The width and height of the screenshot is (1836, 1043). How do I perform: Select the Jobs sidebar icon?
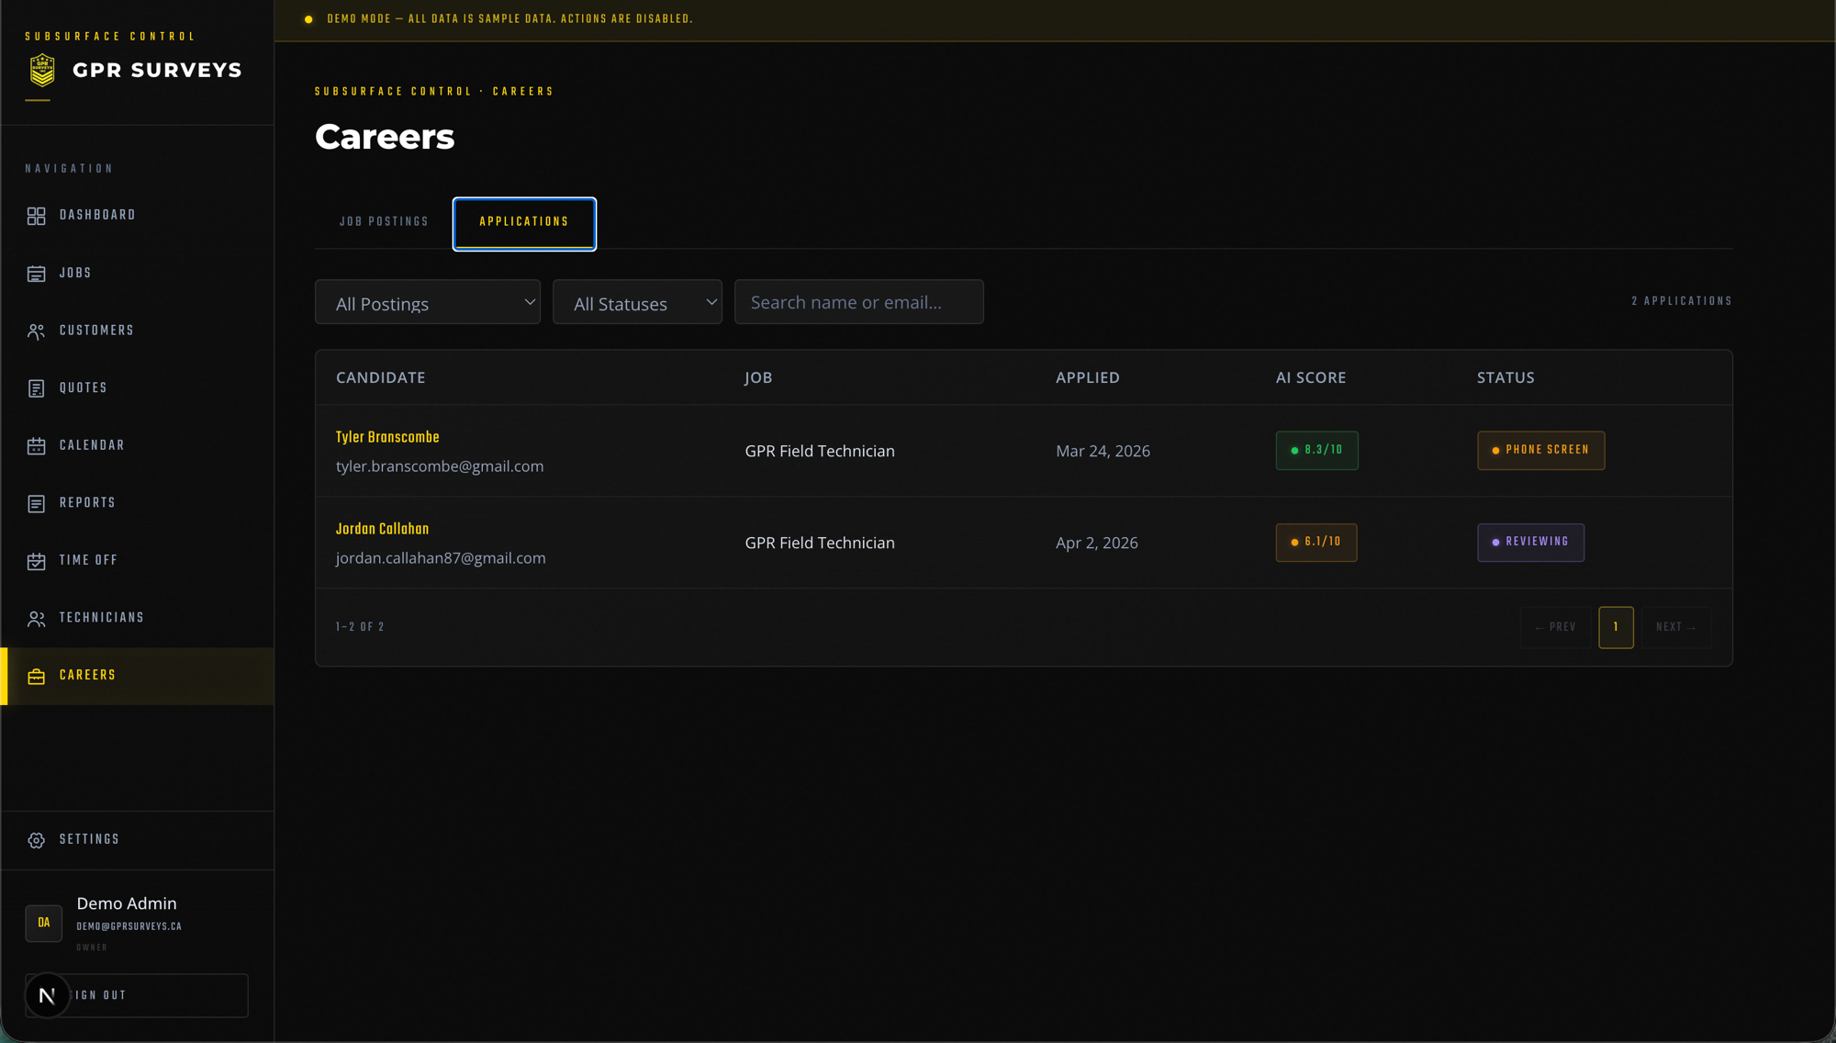click(x=36, y=274)
